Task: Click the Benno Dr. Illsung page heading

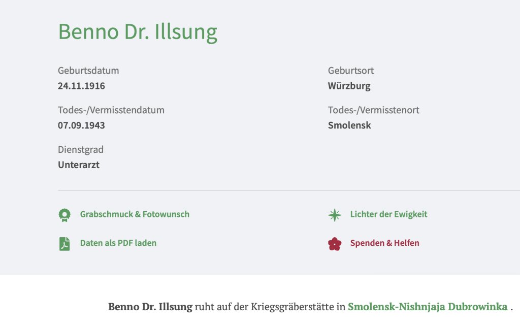Action: tap(138, 31)
